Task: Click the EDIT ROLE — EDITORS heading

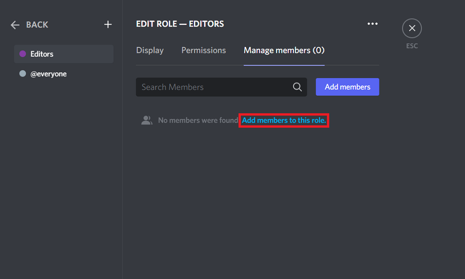Action: point(180,24)
